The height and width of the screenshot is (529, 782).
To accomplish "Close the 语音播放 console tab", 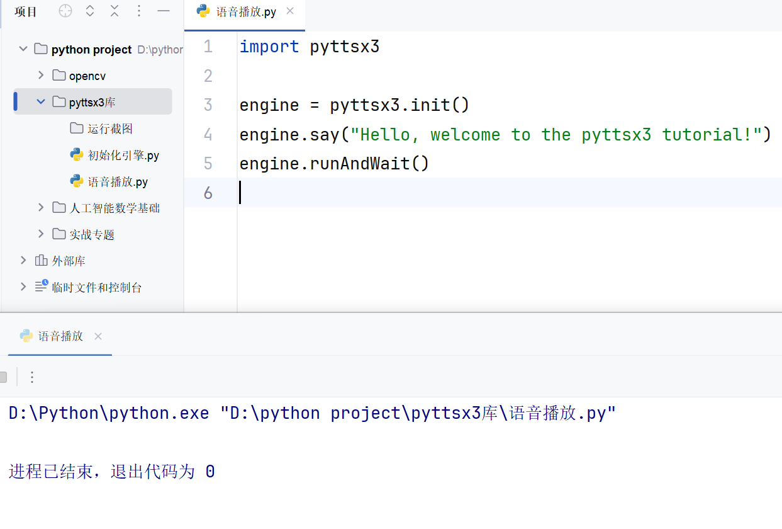I will pos(98,336).
